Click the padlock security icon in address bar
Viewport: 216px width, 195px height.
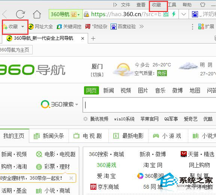(x=86, y=14)
